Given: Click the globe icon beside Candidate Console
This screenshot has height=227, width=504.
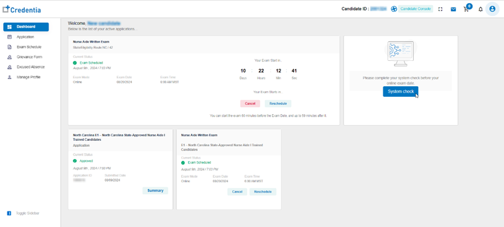Looking at the screenshot, I should (x=394, y=9).
